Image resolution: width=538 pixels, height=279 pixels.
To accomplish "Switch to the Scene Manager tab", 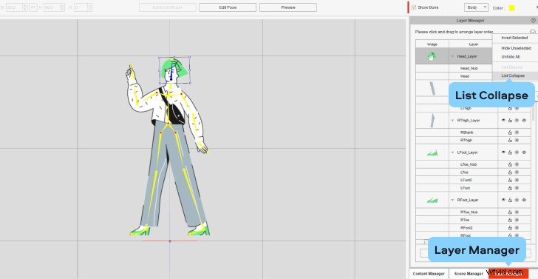I will (469, 274).
